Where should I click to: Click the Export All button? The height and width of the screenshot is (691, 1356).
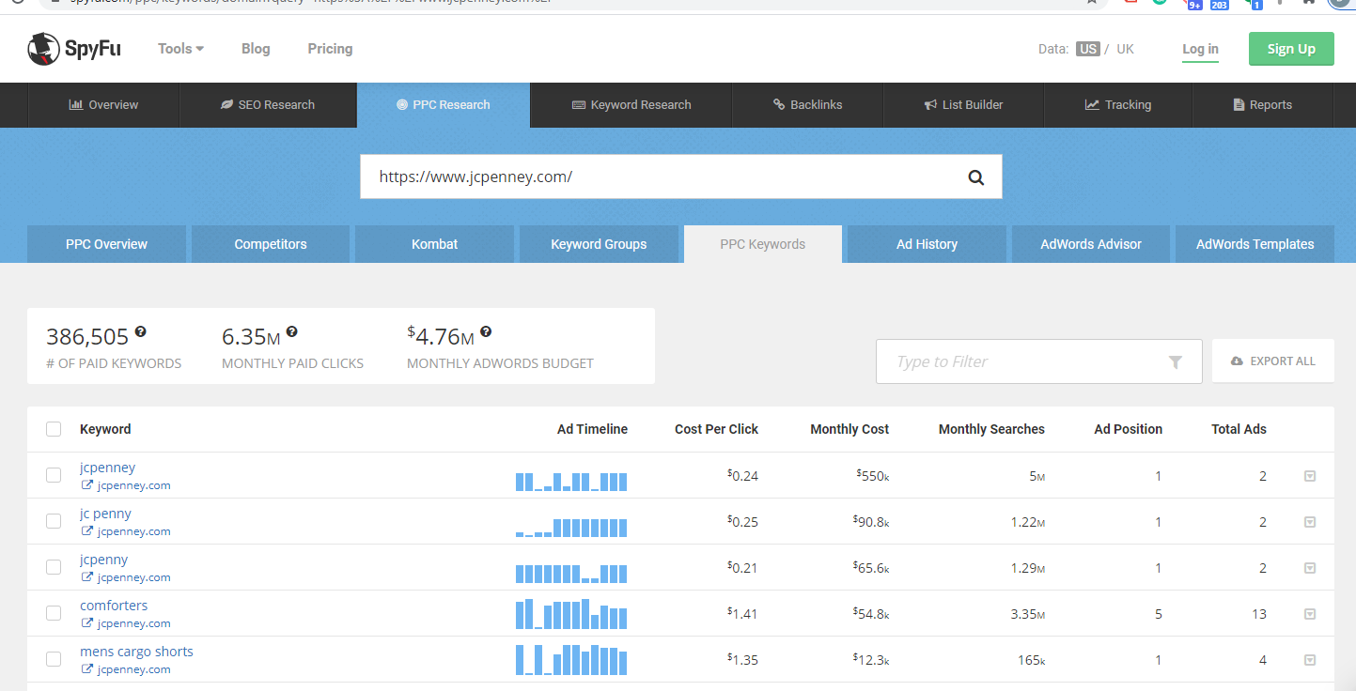point(1273,361)
